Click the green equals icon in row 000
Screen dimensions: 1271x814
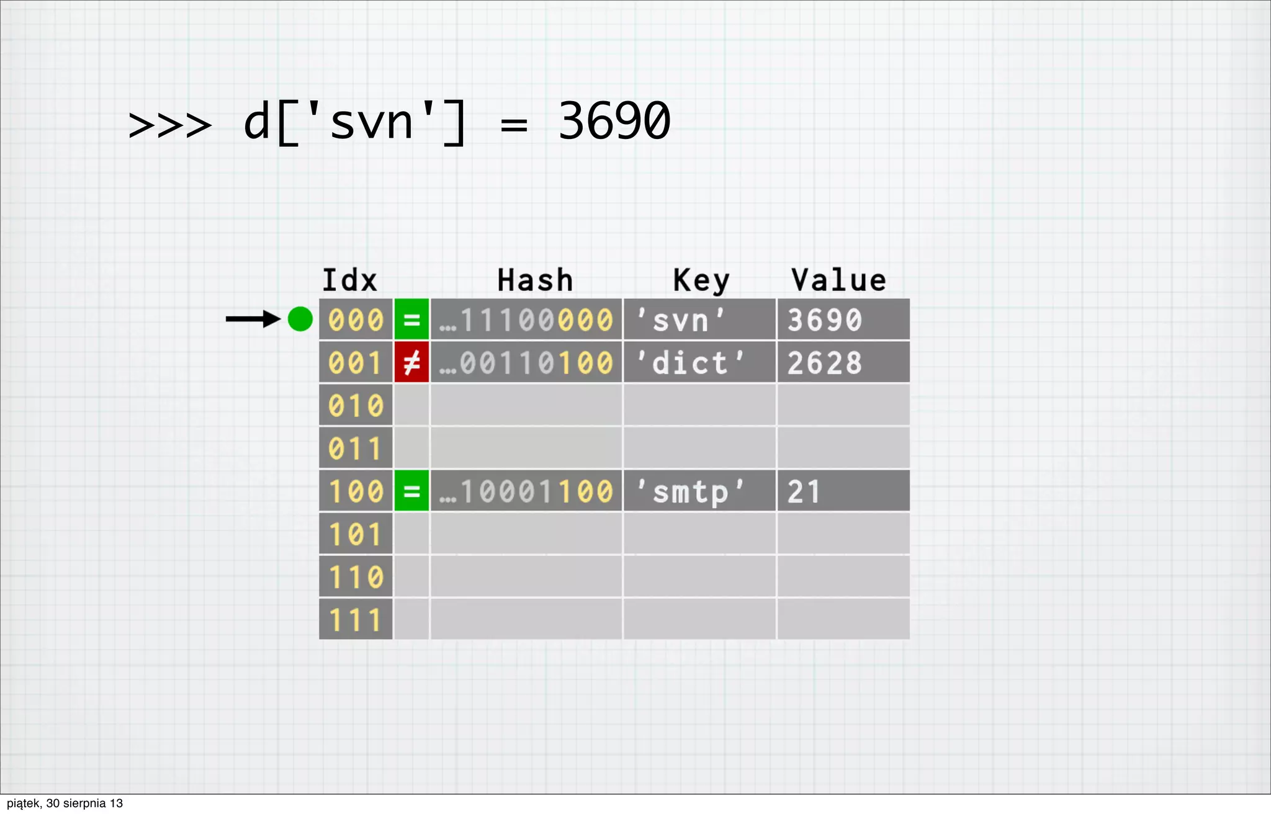tap(411, 320)
